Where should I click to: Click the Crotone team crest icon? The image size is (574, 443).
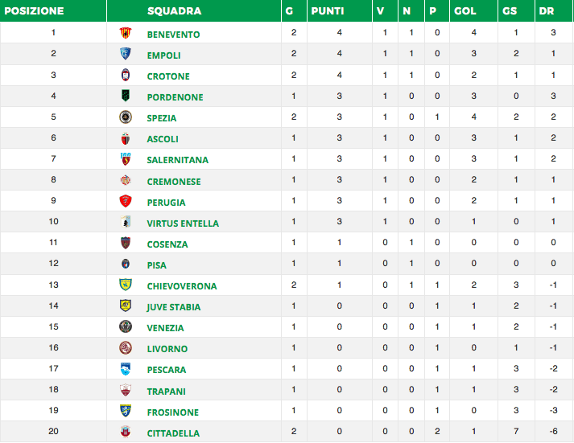[x=125, y=76]
